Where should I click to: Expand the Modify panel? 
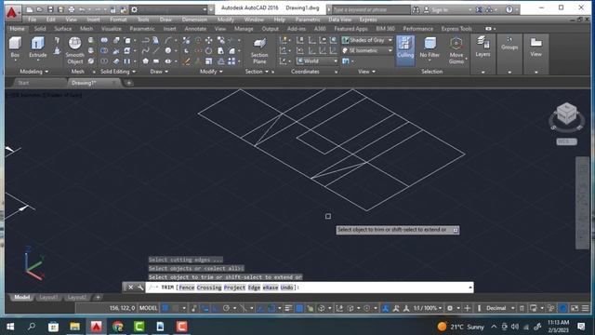pos(211,72)
